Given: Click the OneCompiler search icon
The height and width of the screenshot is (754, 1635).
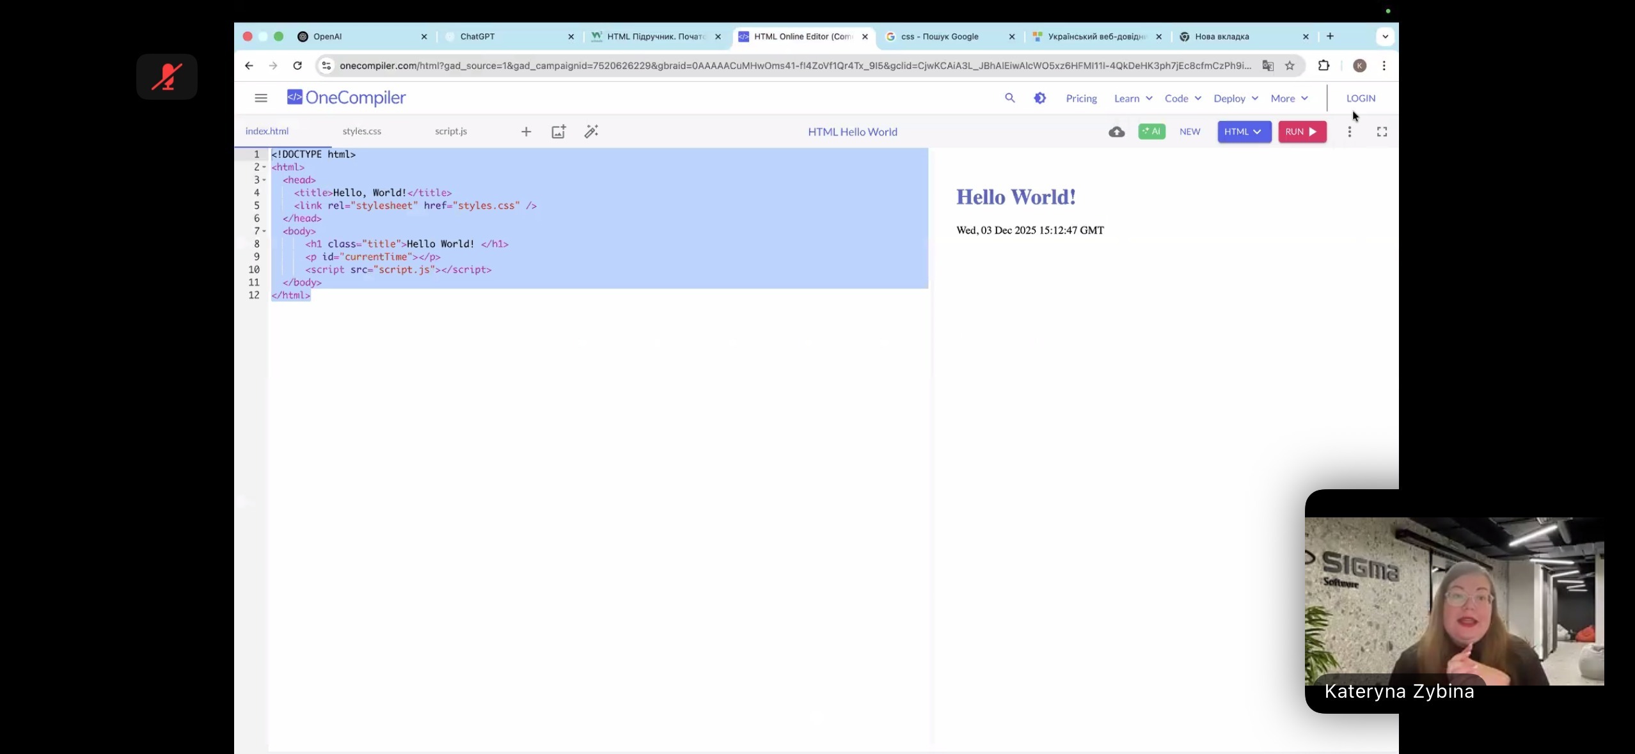Looking at the screenshot, I should click(x=1009, y=98).
